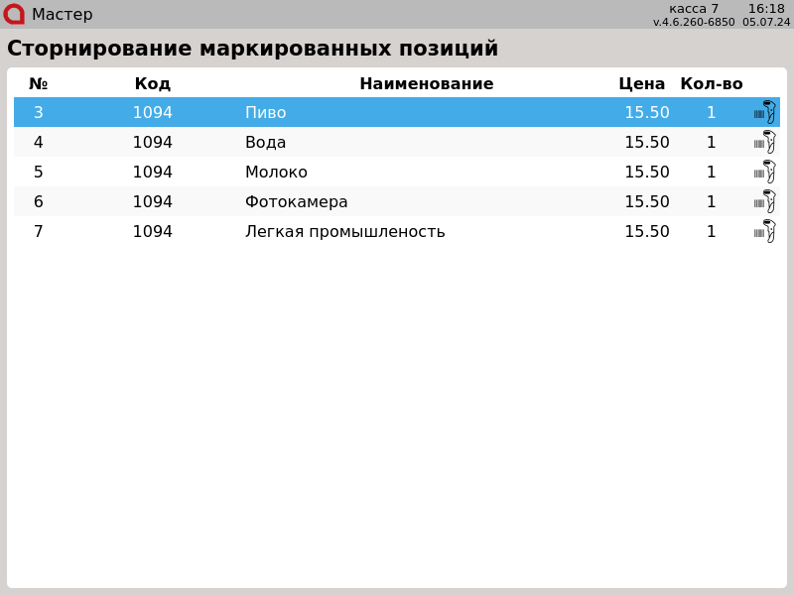Screen dimensions: 794x595
Task: Click the Код column header
Action: pos(153,84)
